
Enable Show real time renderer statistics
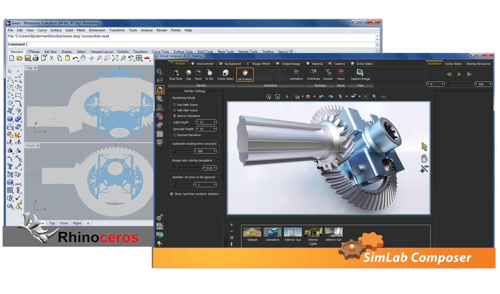[x=171, y=194]
